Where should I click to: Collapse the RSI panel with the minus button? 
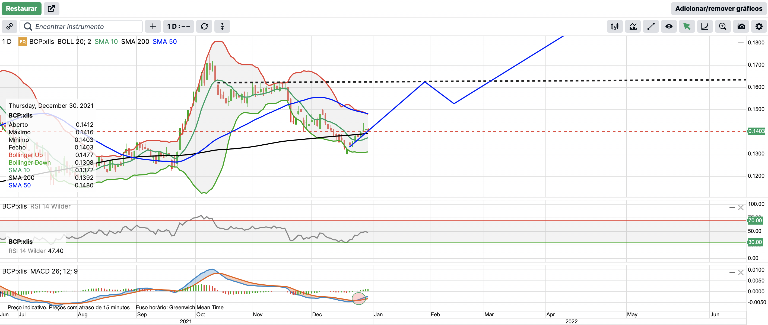pos(732,207)
